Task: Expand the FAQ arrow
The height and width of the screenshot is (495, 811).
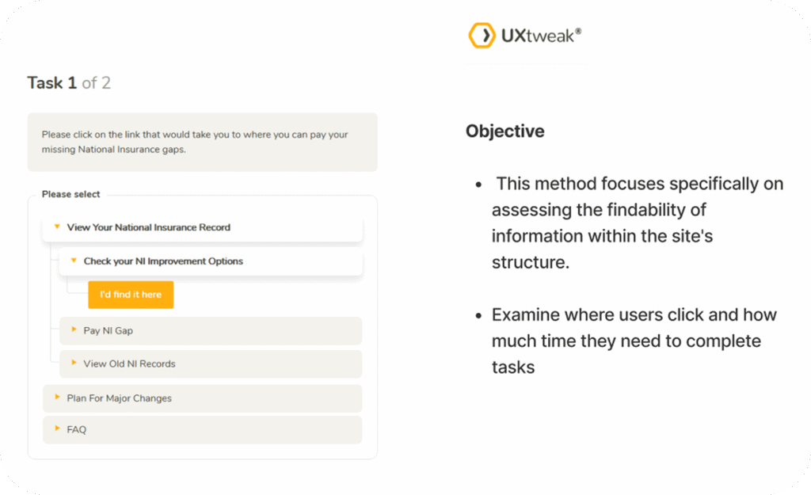Action: coord(57,429)
